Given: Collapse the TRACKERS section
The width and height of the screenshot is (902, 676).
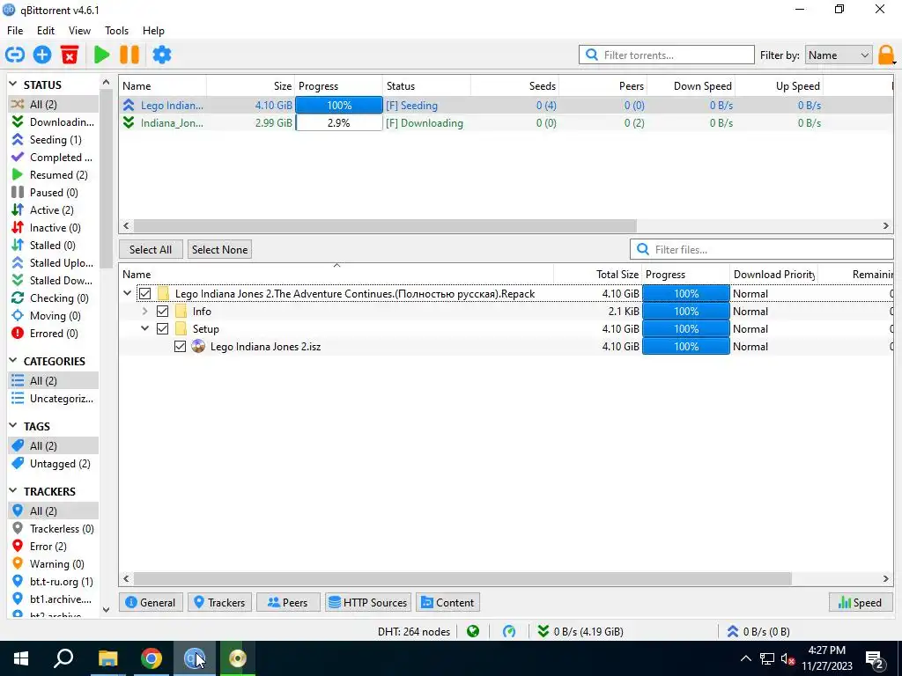Looking at the screenshot, I should click(13, 491).
